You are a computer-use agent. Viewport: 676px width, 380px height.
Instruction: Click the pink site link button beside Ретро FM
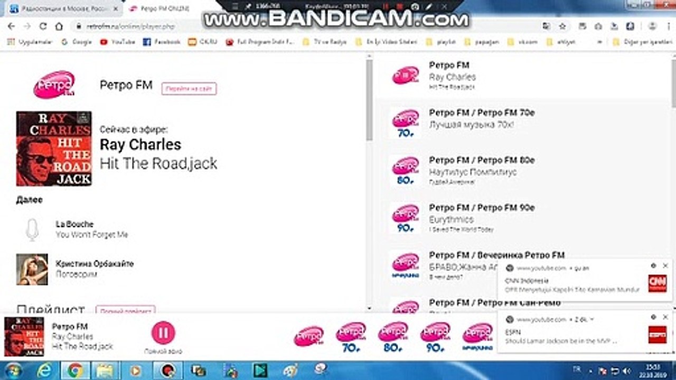pyautogui.click(x=189, y=89)
